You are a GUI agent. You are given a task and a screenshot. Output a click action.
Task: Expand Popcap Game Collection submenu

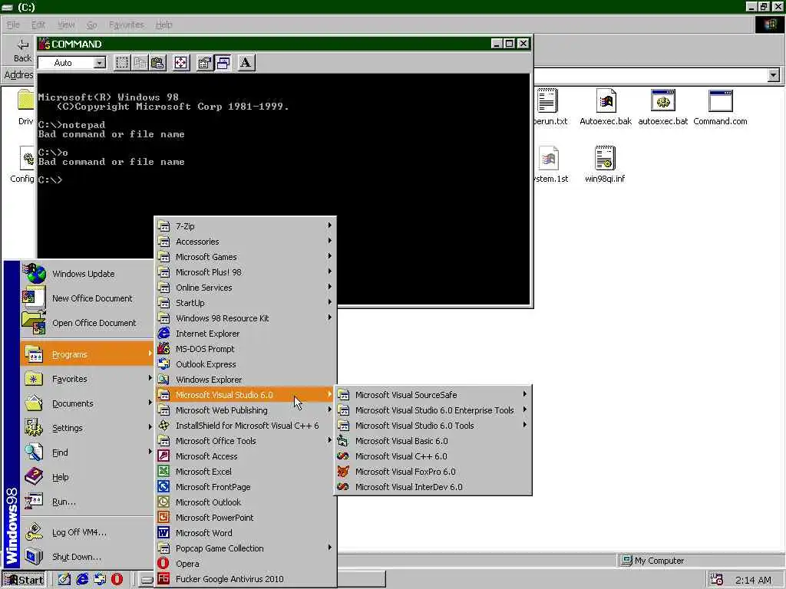[245, 548]
